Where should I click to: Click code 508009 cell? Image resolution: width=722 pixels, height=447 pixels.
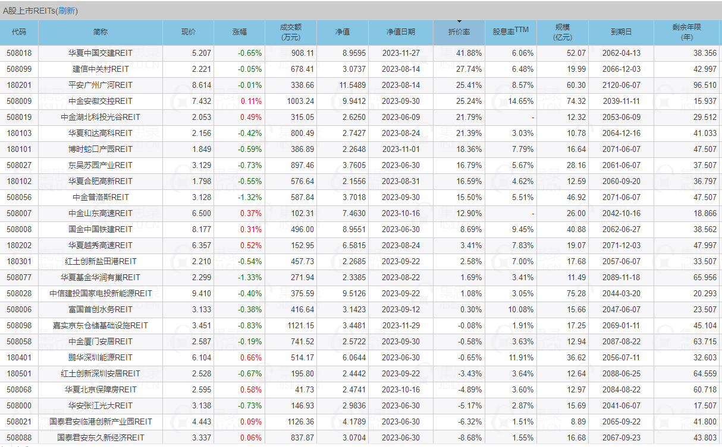pyautogui.click(x=19, y=101)
